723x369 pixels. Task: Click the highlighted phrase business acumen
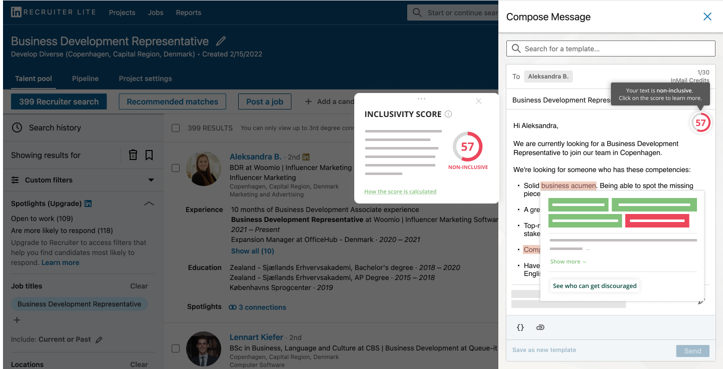click(x=568, y=185)
